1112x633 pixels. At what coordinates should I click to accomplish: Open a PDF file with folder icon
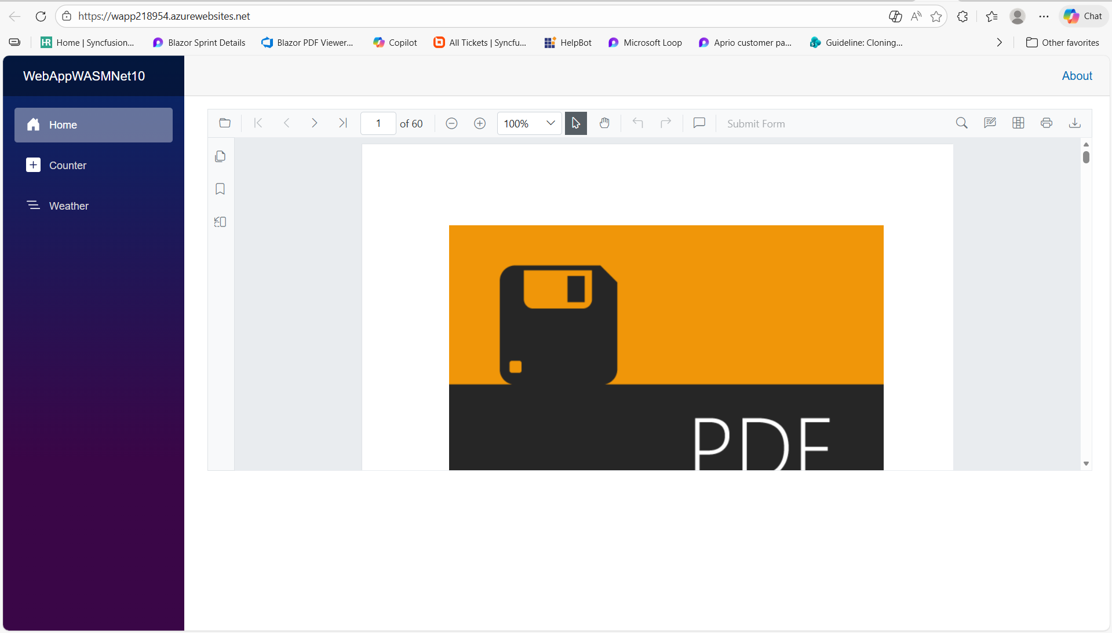[225, 123]
